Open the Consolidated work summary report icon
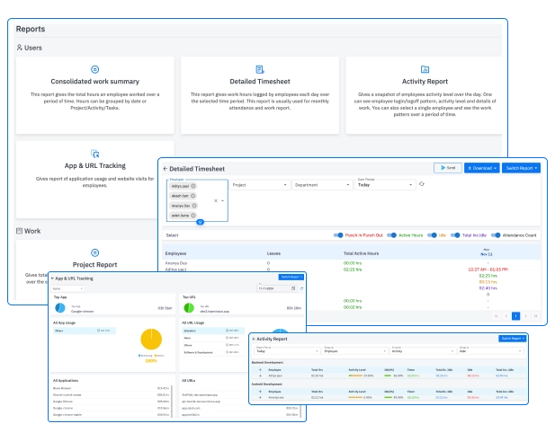The image size is (555, 424). click(95, 69)
